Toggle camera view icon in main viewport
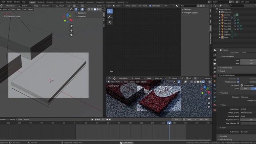 click(x=71, y=35)
